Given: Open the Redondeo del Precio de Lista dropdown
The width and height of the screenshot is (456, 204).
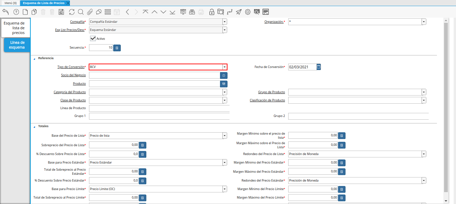Looking at the screenshot, I should click(x=424, y=154).
